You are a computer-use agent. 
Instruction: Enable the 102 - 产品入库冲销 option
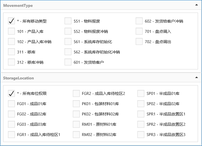11,42
